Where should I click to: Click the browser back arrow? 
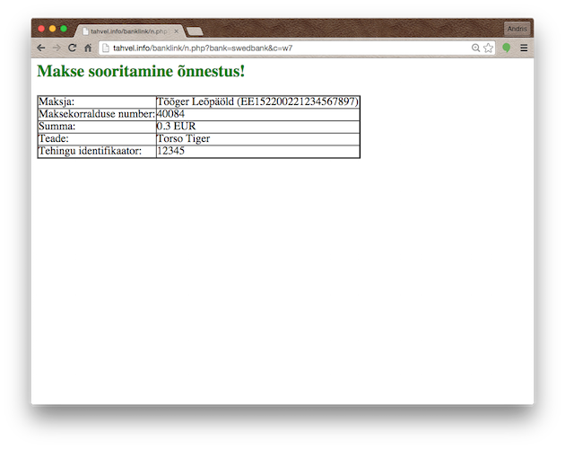[x=41, y=48]
